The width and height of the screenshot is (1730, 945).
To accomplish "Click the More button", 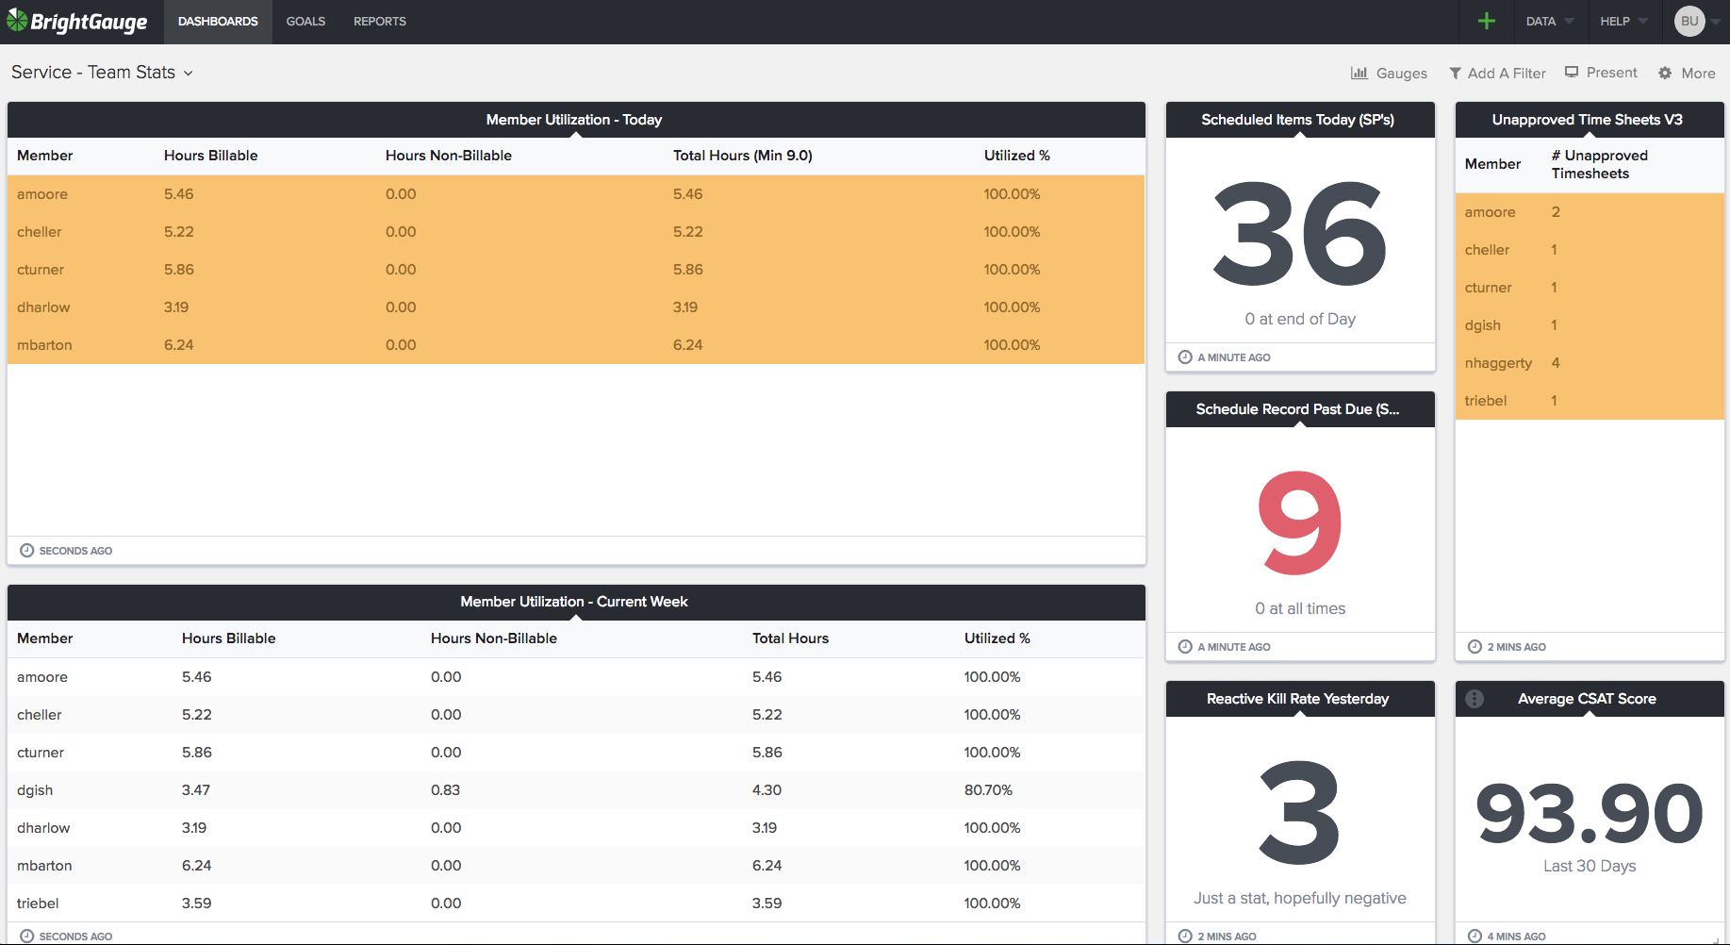I will click(x=1687, y=73).
